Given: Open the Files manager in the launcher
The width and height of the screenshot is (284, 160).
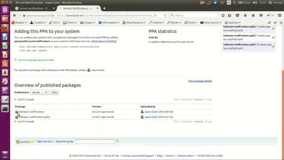Looking at the screenshot, I should pyautogui.click(x=5, y=19).
